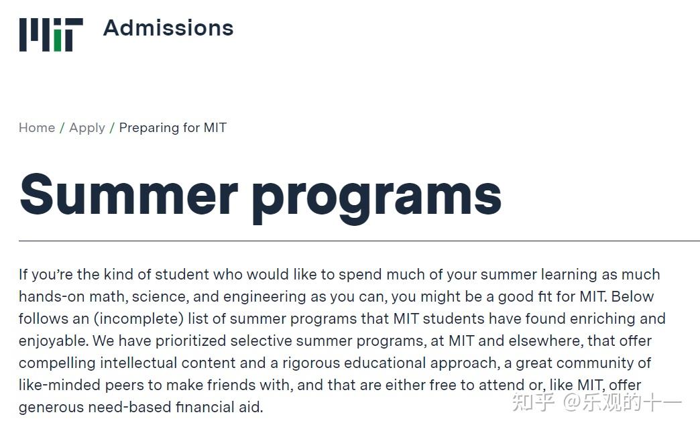Click the Zhihu watermark text

coord(597,402)
